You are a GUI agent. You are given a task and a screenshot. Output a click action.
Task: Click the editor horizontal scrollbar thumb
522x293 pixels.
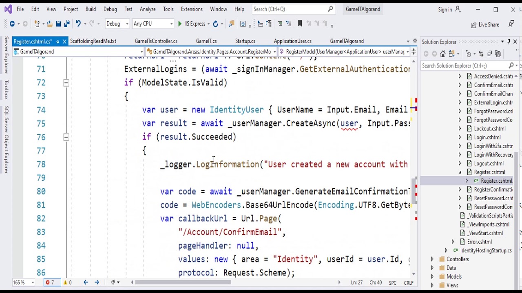coord(183,282)
